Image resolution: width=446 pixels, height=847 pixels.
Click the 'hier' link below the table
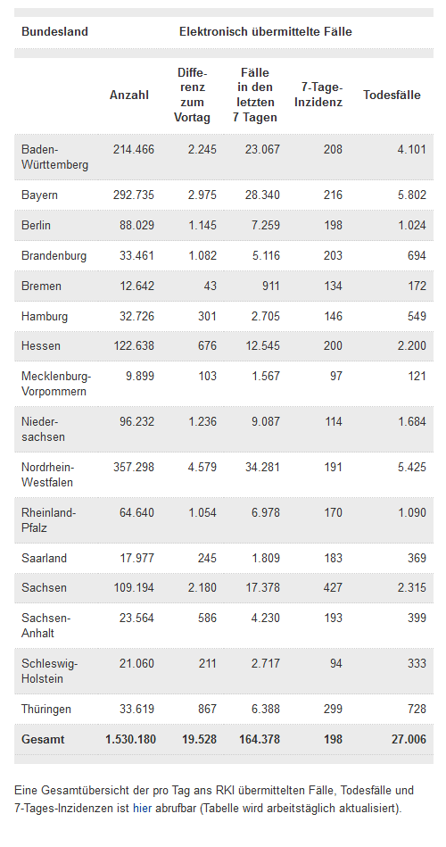point(142,809)
